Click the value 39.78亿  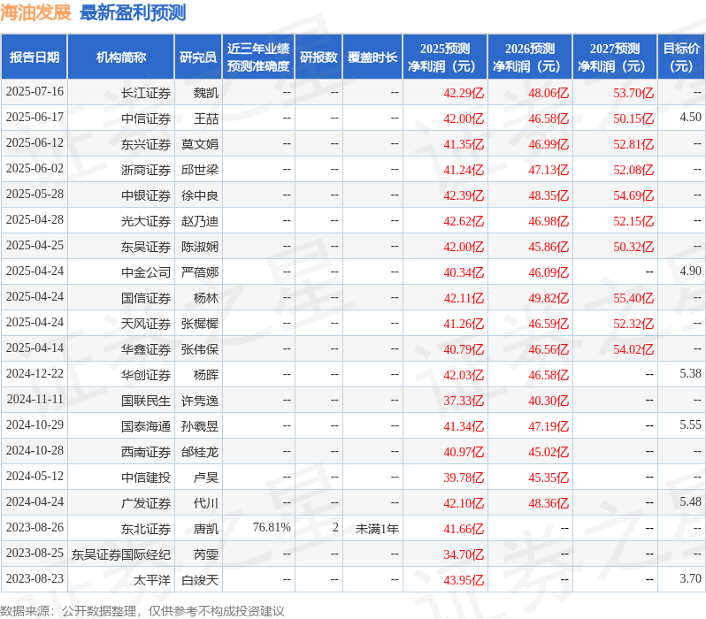click(x=464, y=478)
